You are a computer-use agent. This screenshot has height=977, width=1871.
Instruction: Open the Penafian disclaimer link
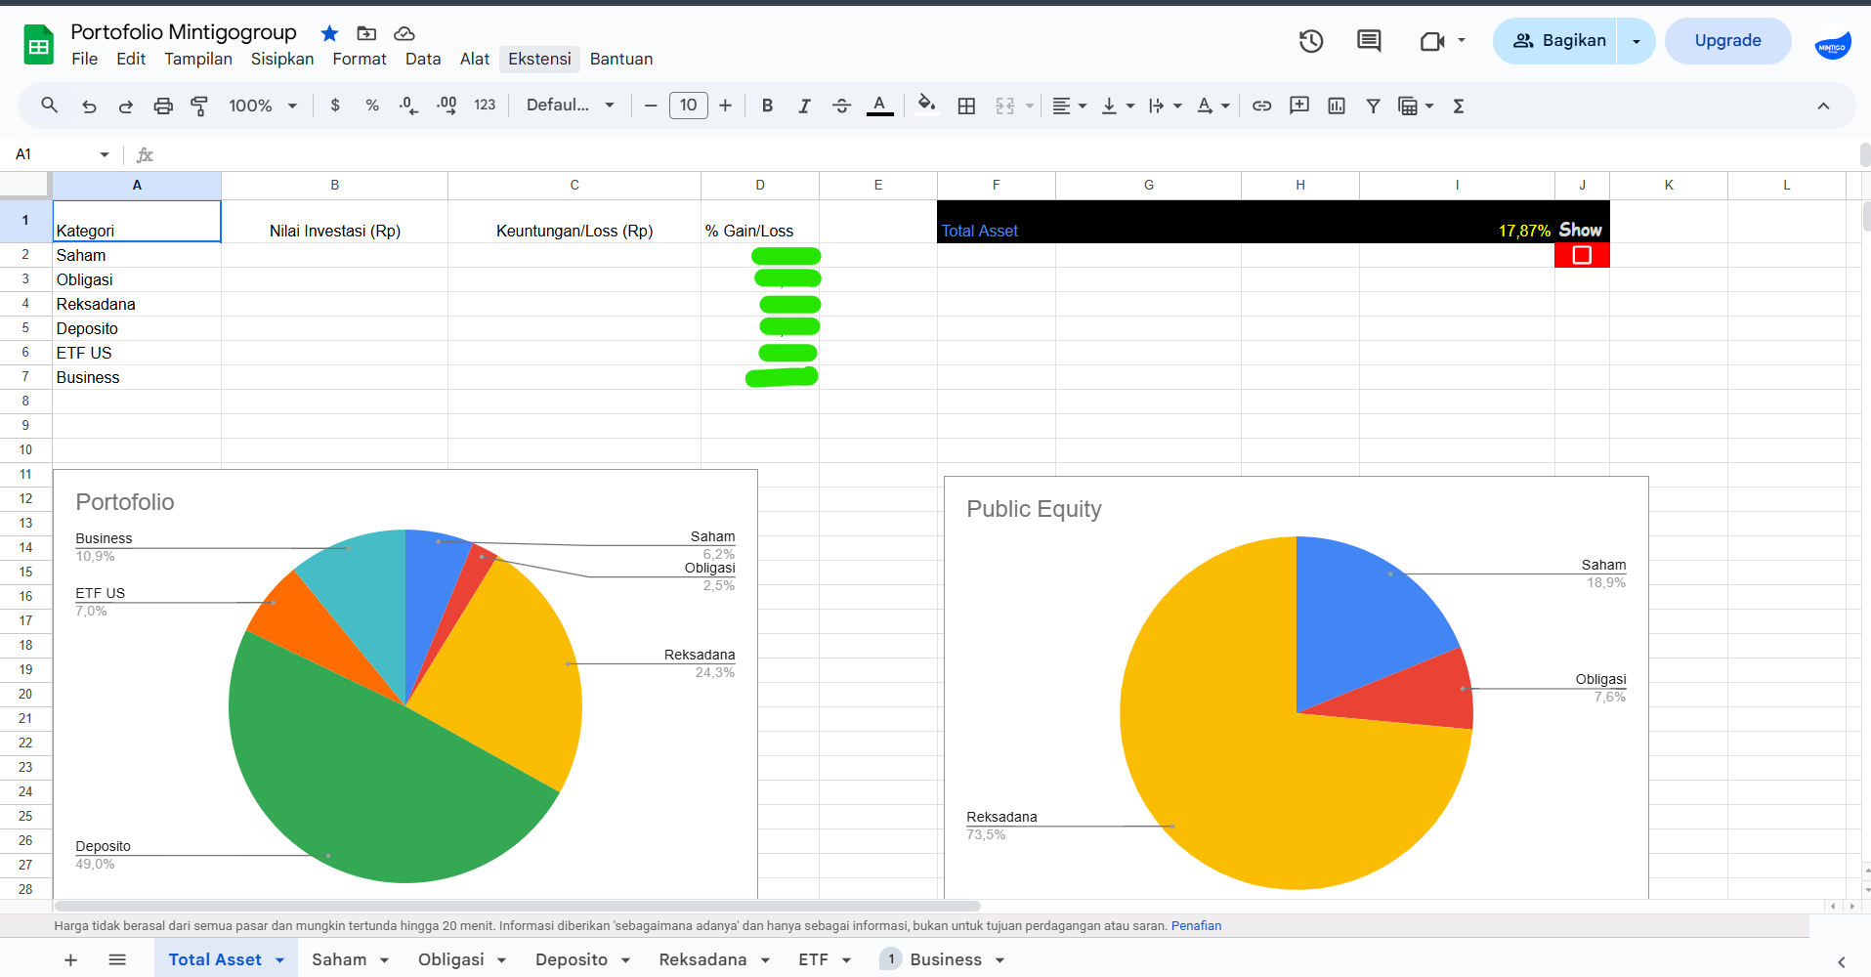tap(1196, 926)
